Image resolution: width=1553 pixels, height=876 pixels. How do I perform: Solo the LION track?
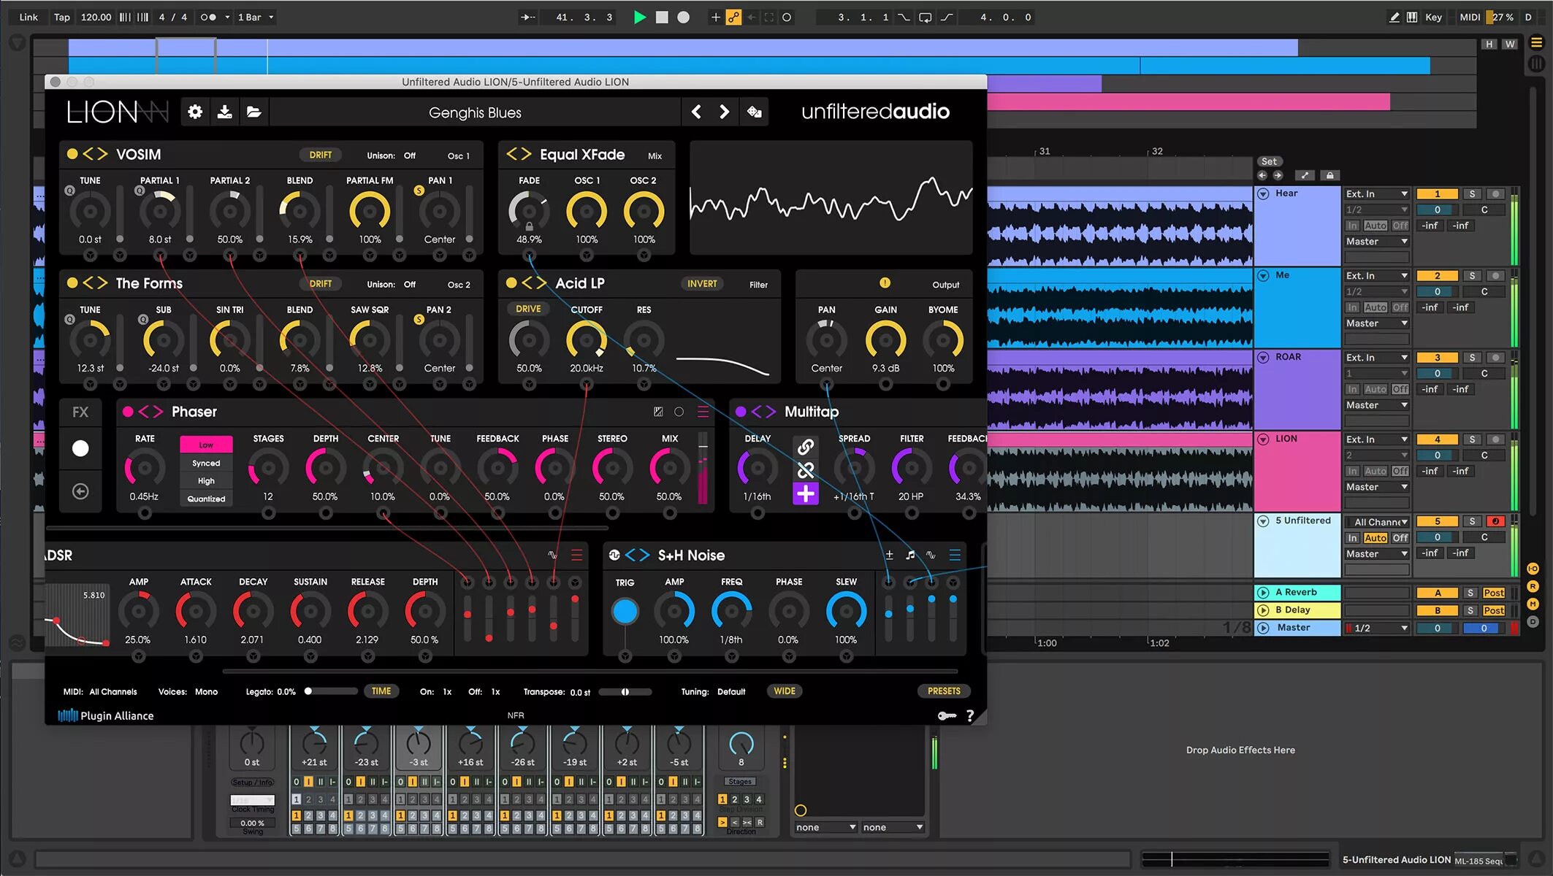pos(1472,439)
